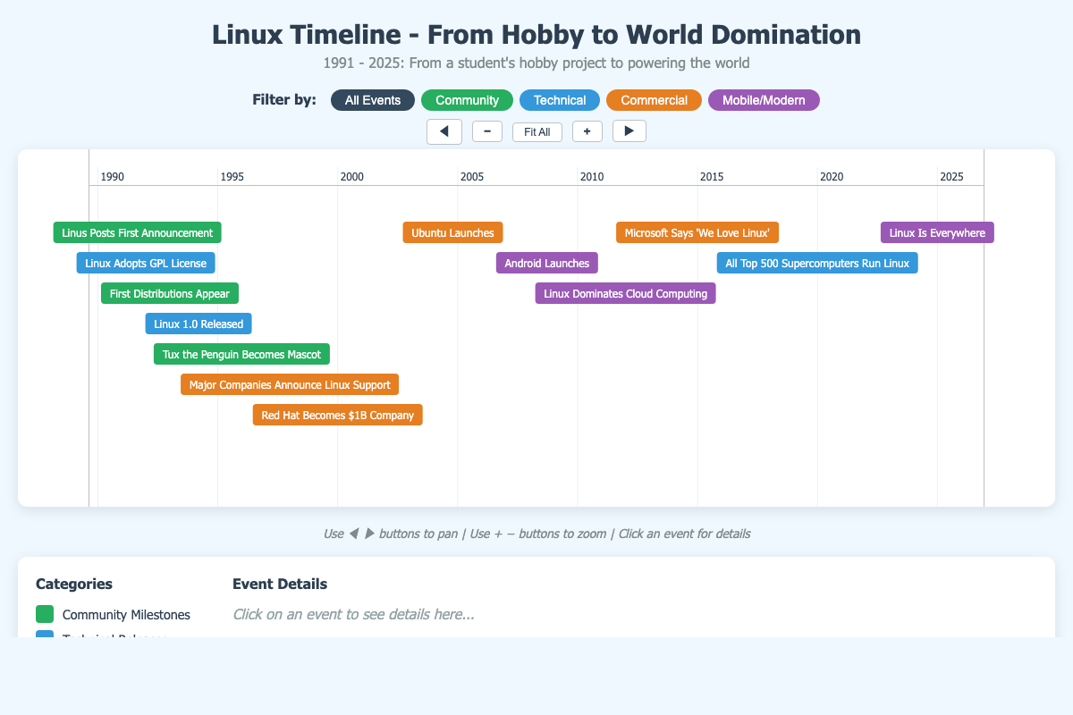This screenshot has width=1073, height=715.
Task: Zoom in using the + icon
Action: click(587, 130)
